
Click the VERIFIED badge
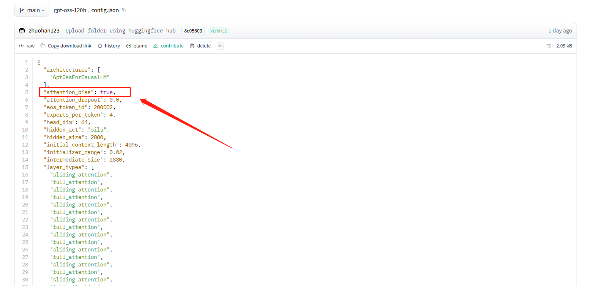point(219,31)
